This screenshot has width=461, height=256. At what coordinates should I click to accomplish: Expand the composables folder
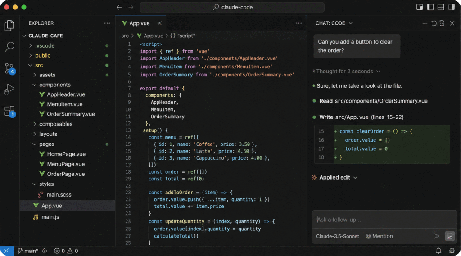(35, 124)
